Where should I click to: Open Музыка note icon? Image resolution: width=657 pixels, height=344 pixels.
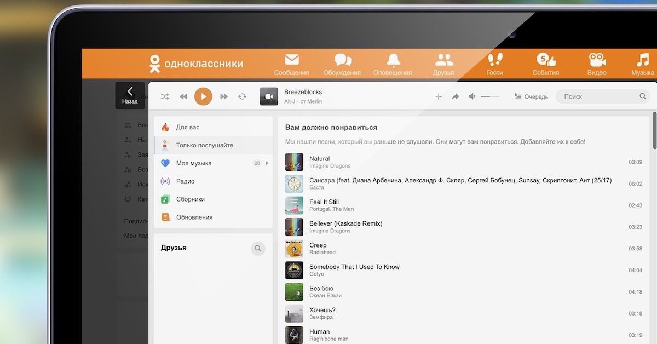[642, 60]
